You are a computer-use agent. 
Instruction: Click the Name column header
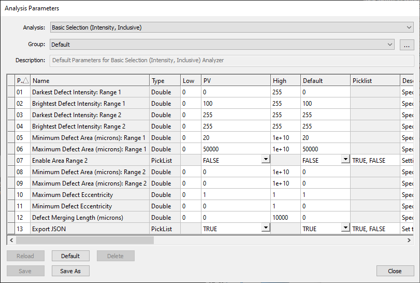click(90, 81)
